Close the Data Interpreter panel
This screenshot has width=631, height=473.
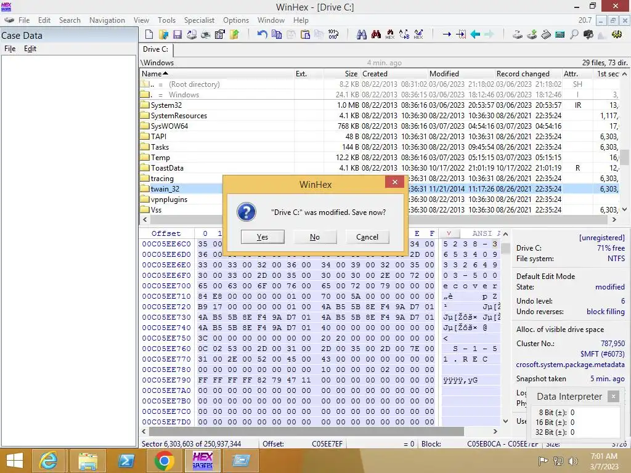[x=613, y=396]
